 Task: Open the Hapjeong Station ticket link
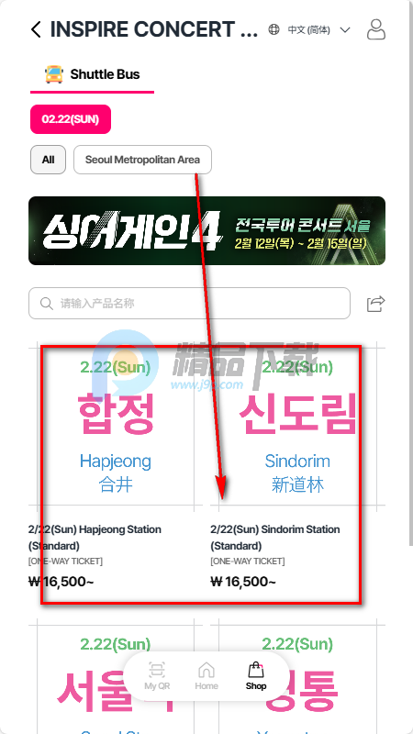[x=95, y=538]
